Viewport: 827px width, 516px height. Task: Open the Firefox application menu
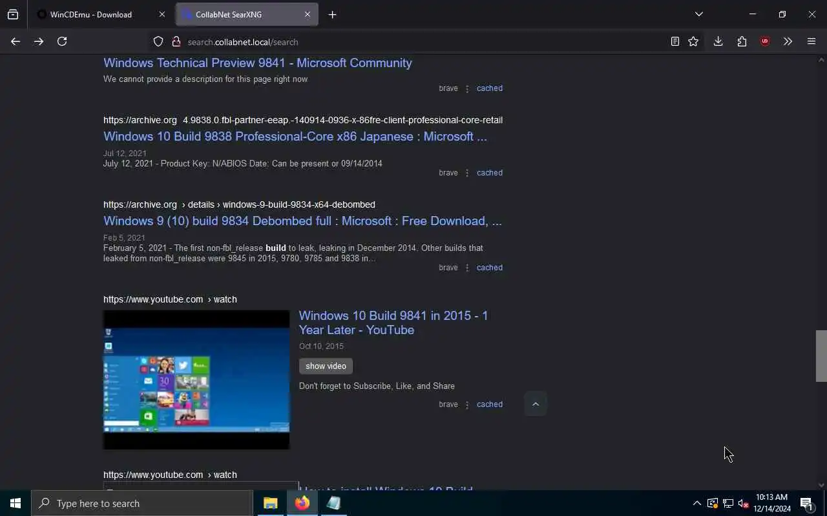click(x=811, y=41)
